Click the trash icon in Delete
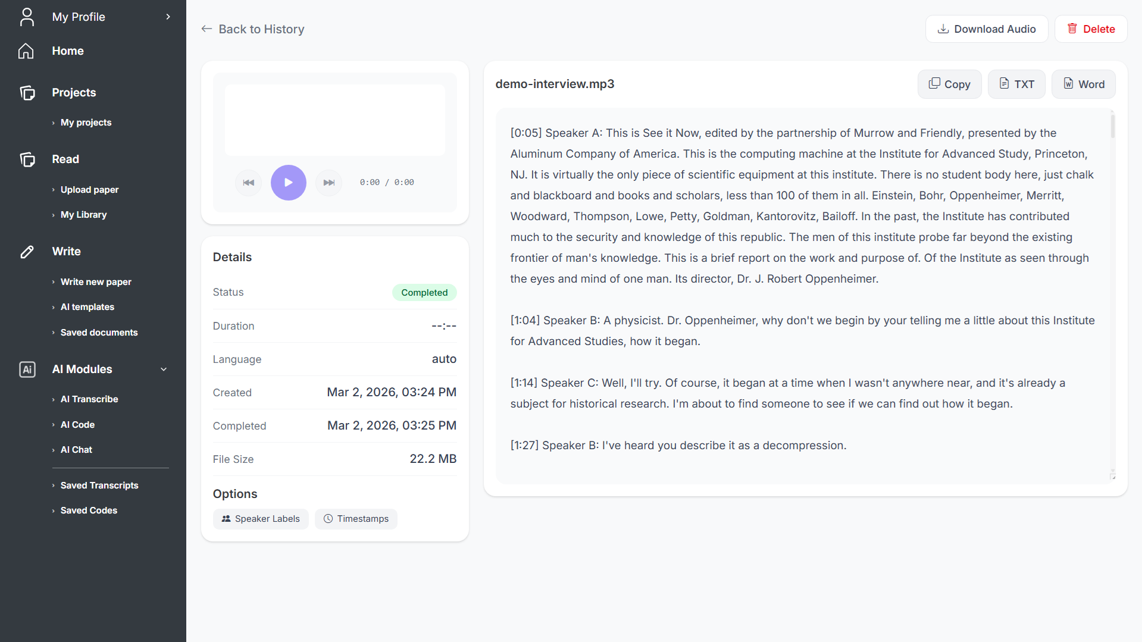1142x642 pixels. (1072, 29)
